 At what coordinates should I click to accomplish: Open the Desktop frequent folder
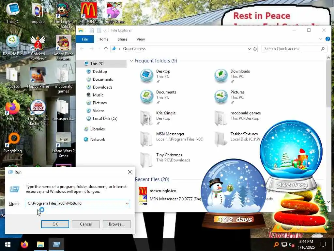tap(156, 76)
